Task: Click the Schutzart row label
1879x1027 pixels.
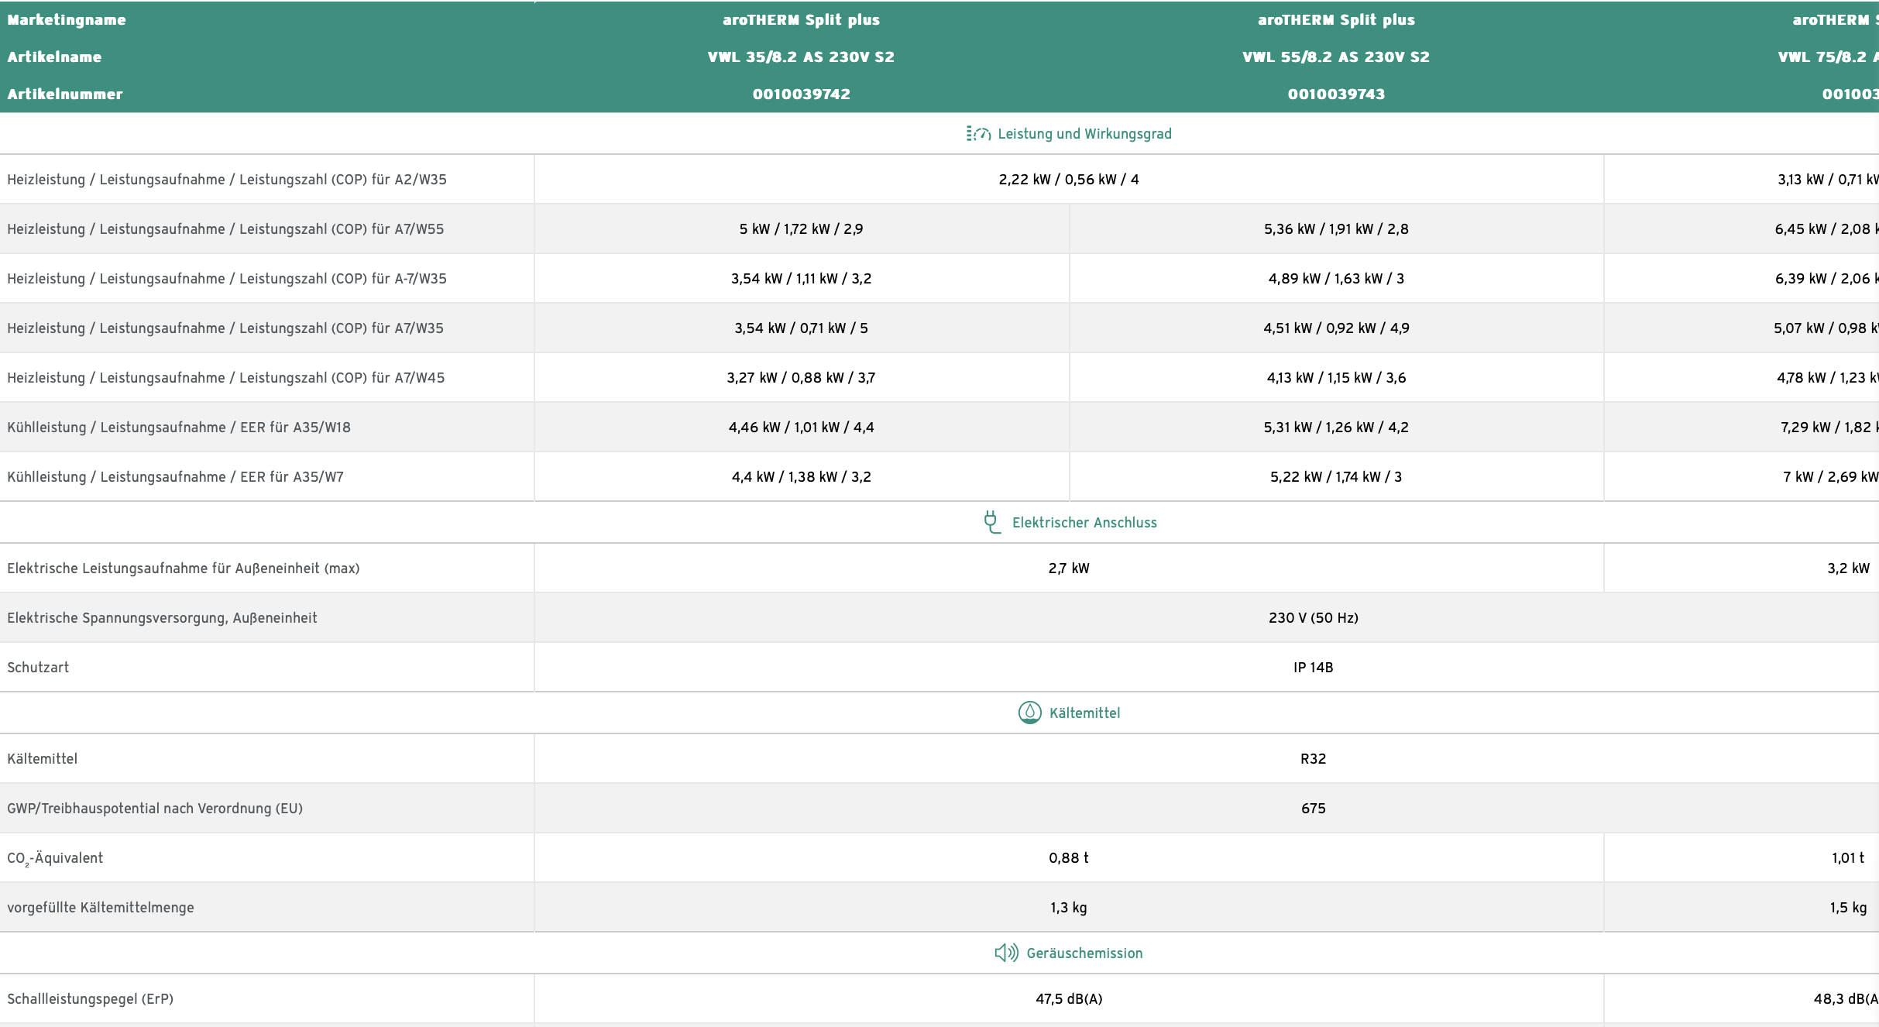Action: click(38, 668)
